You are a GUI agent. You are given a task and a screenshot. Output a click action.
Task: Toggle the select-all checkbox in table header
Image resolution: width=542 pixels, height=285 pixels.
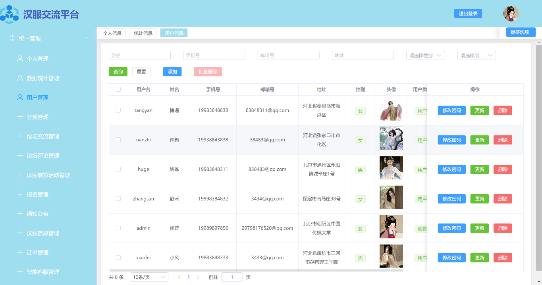tap(118, 89)
